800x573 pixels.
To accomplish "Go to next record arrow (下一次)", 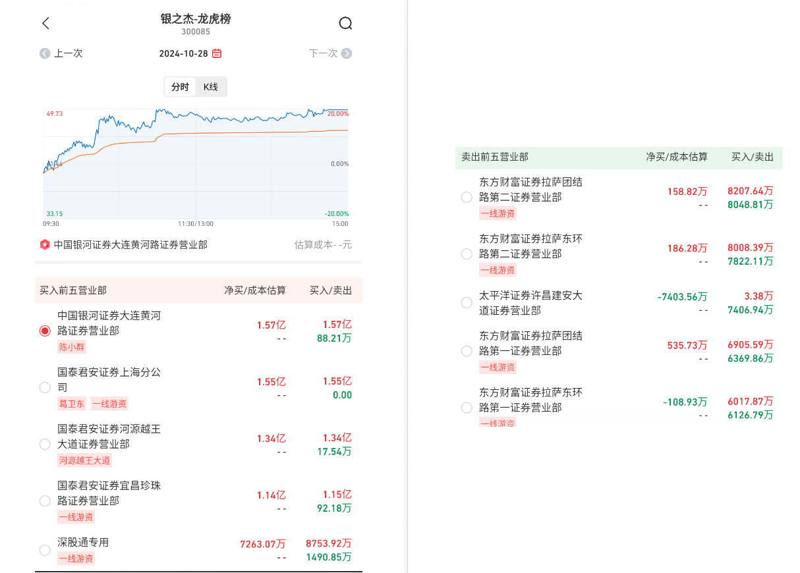I will tap(347, 53).
